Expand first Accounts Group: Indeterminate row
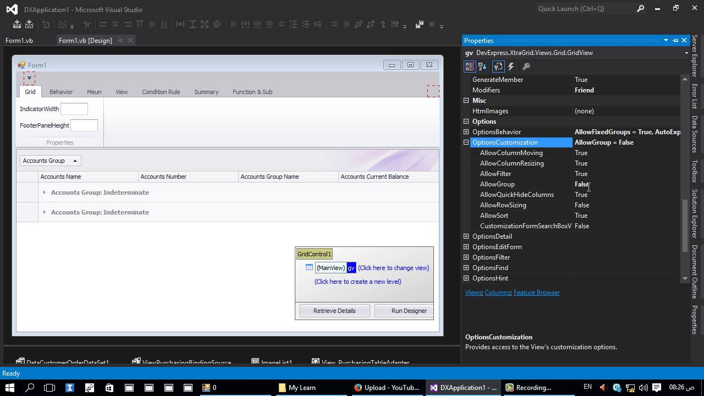Image resolution: width=704 pixels, height=396 pixels. pyautogui.click(x=45, y=193)
